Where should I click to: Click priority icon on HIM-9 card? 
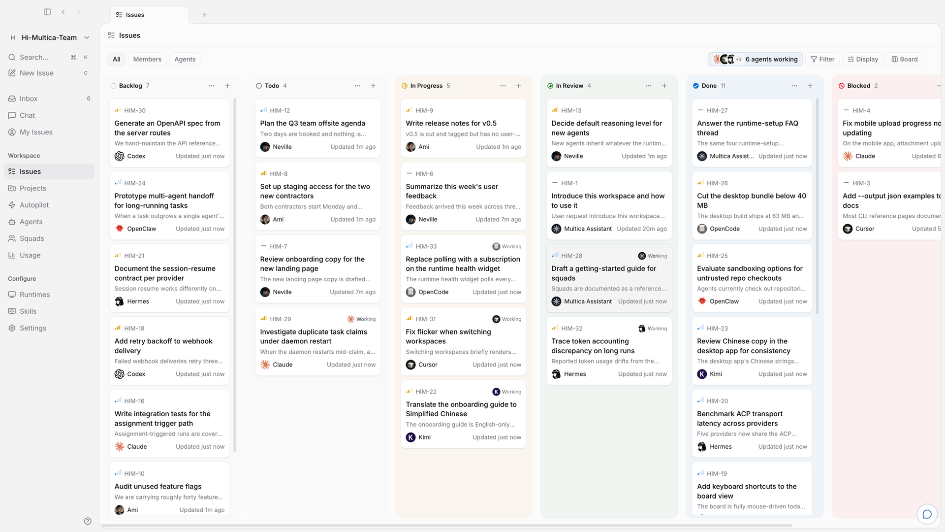pos(409,110)
